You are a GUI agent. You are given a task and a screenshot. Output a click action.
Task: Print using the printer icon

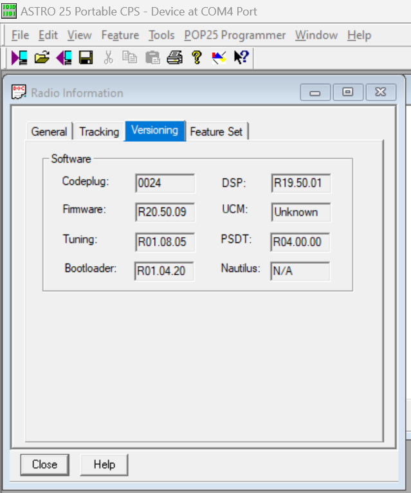click(174, 58)
